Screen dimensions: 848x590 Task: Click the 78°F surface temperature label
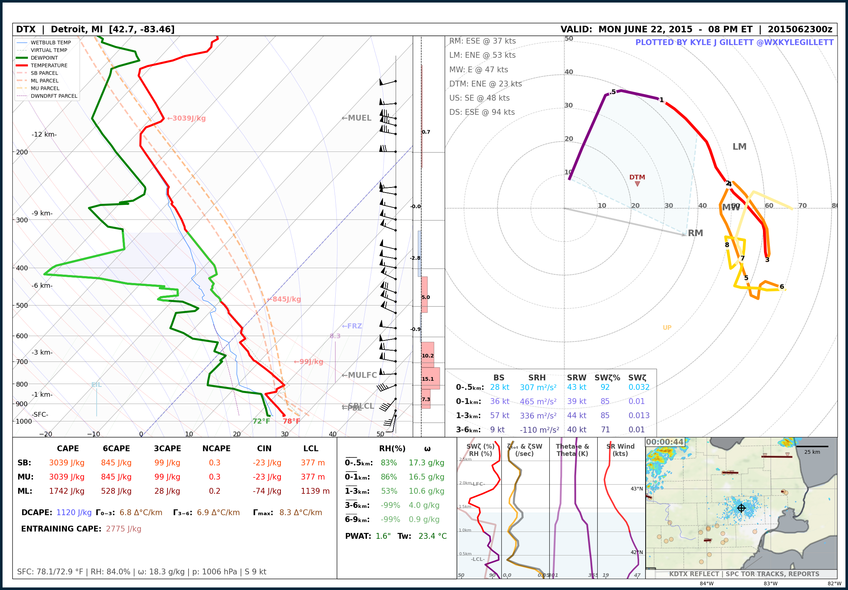(291, 421)
